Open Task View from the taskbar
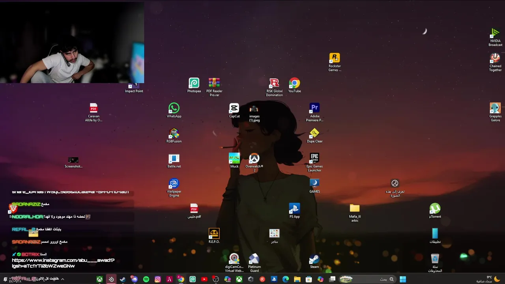Screen dimensions: 505x284 [332, 279]
